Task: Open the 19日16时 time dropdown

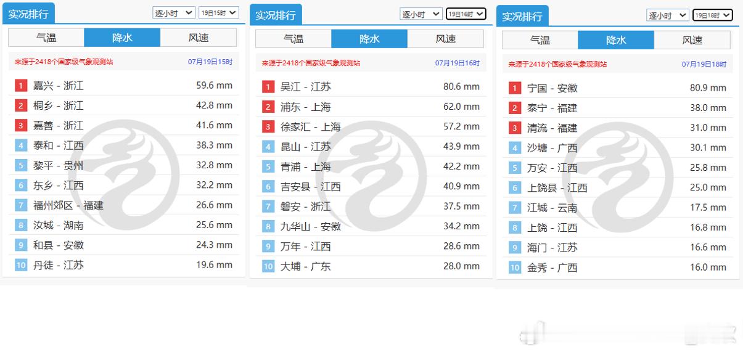Action: [466, 14]
